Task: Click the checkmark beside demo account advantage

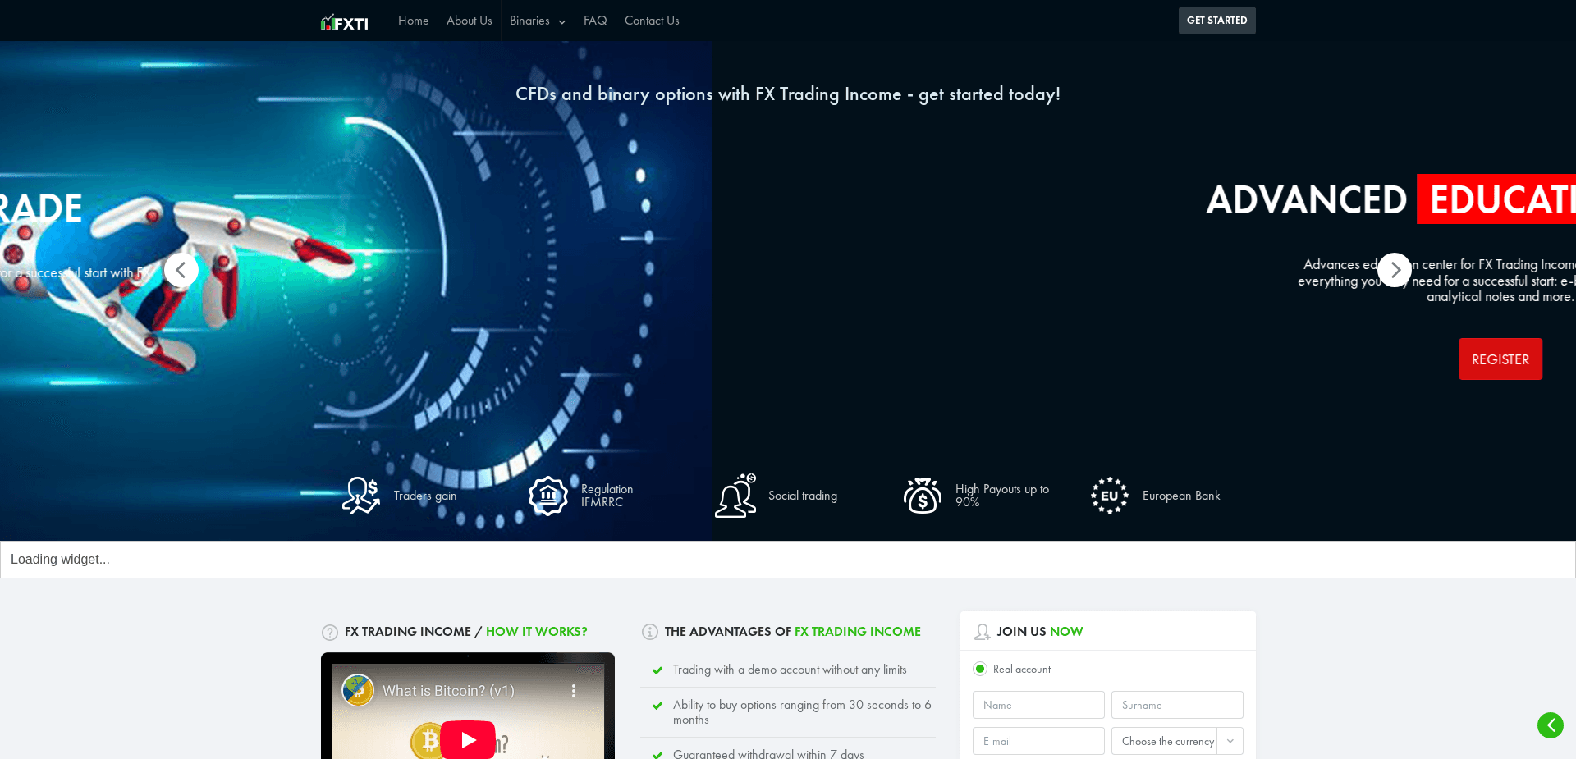Action: (x=657, y=670)
